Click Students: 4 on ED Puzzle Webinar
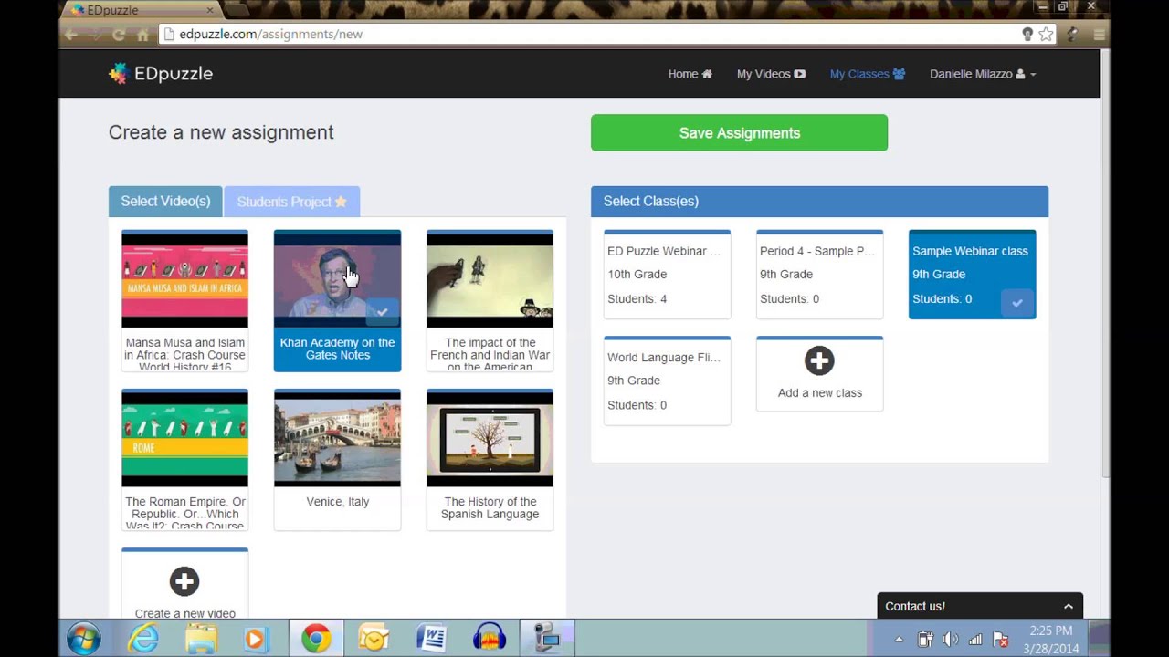This screenshot has width=1169, height=657. (x=637, y=299)
